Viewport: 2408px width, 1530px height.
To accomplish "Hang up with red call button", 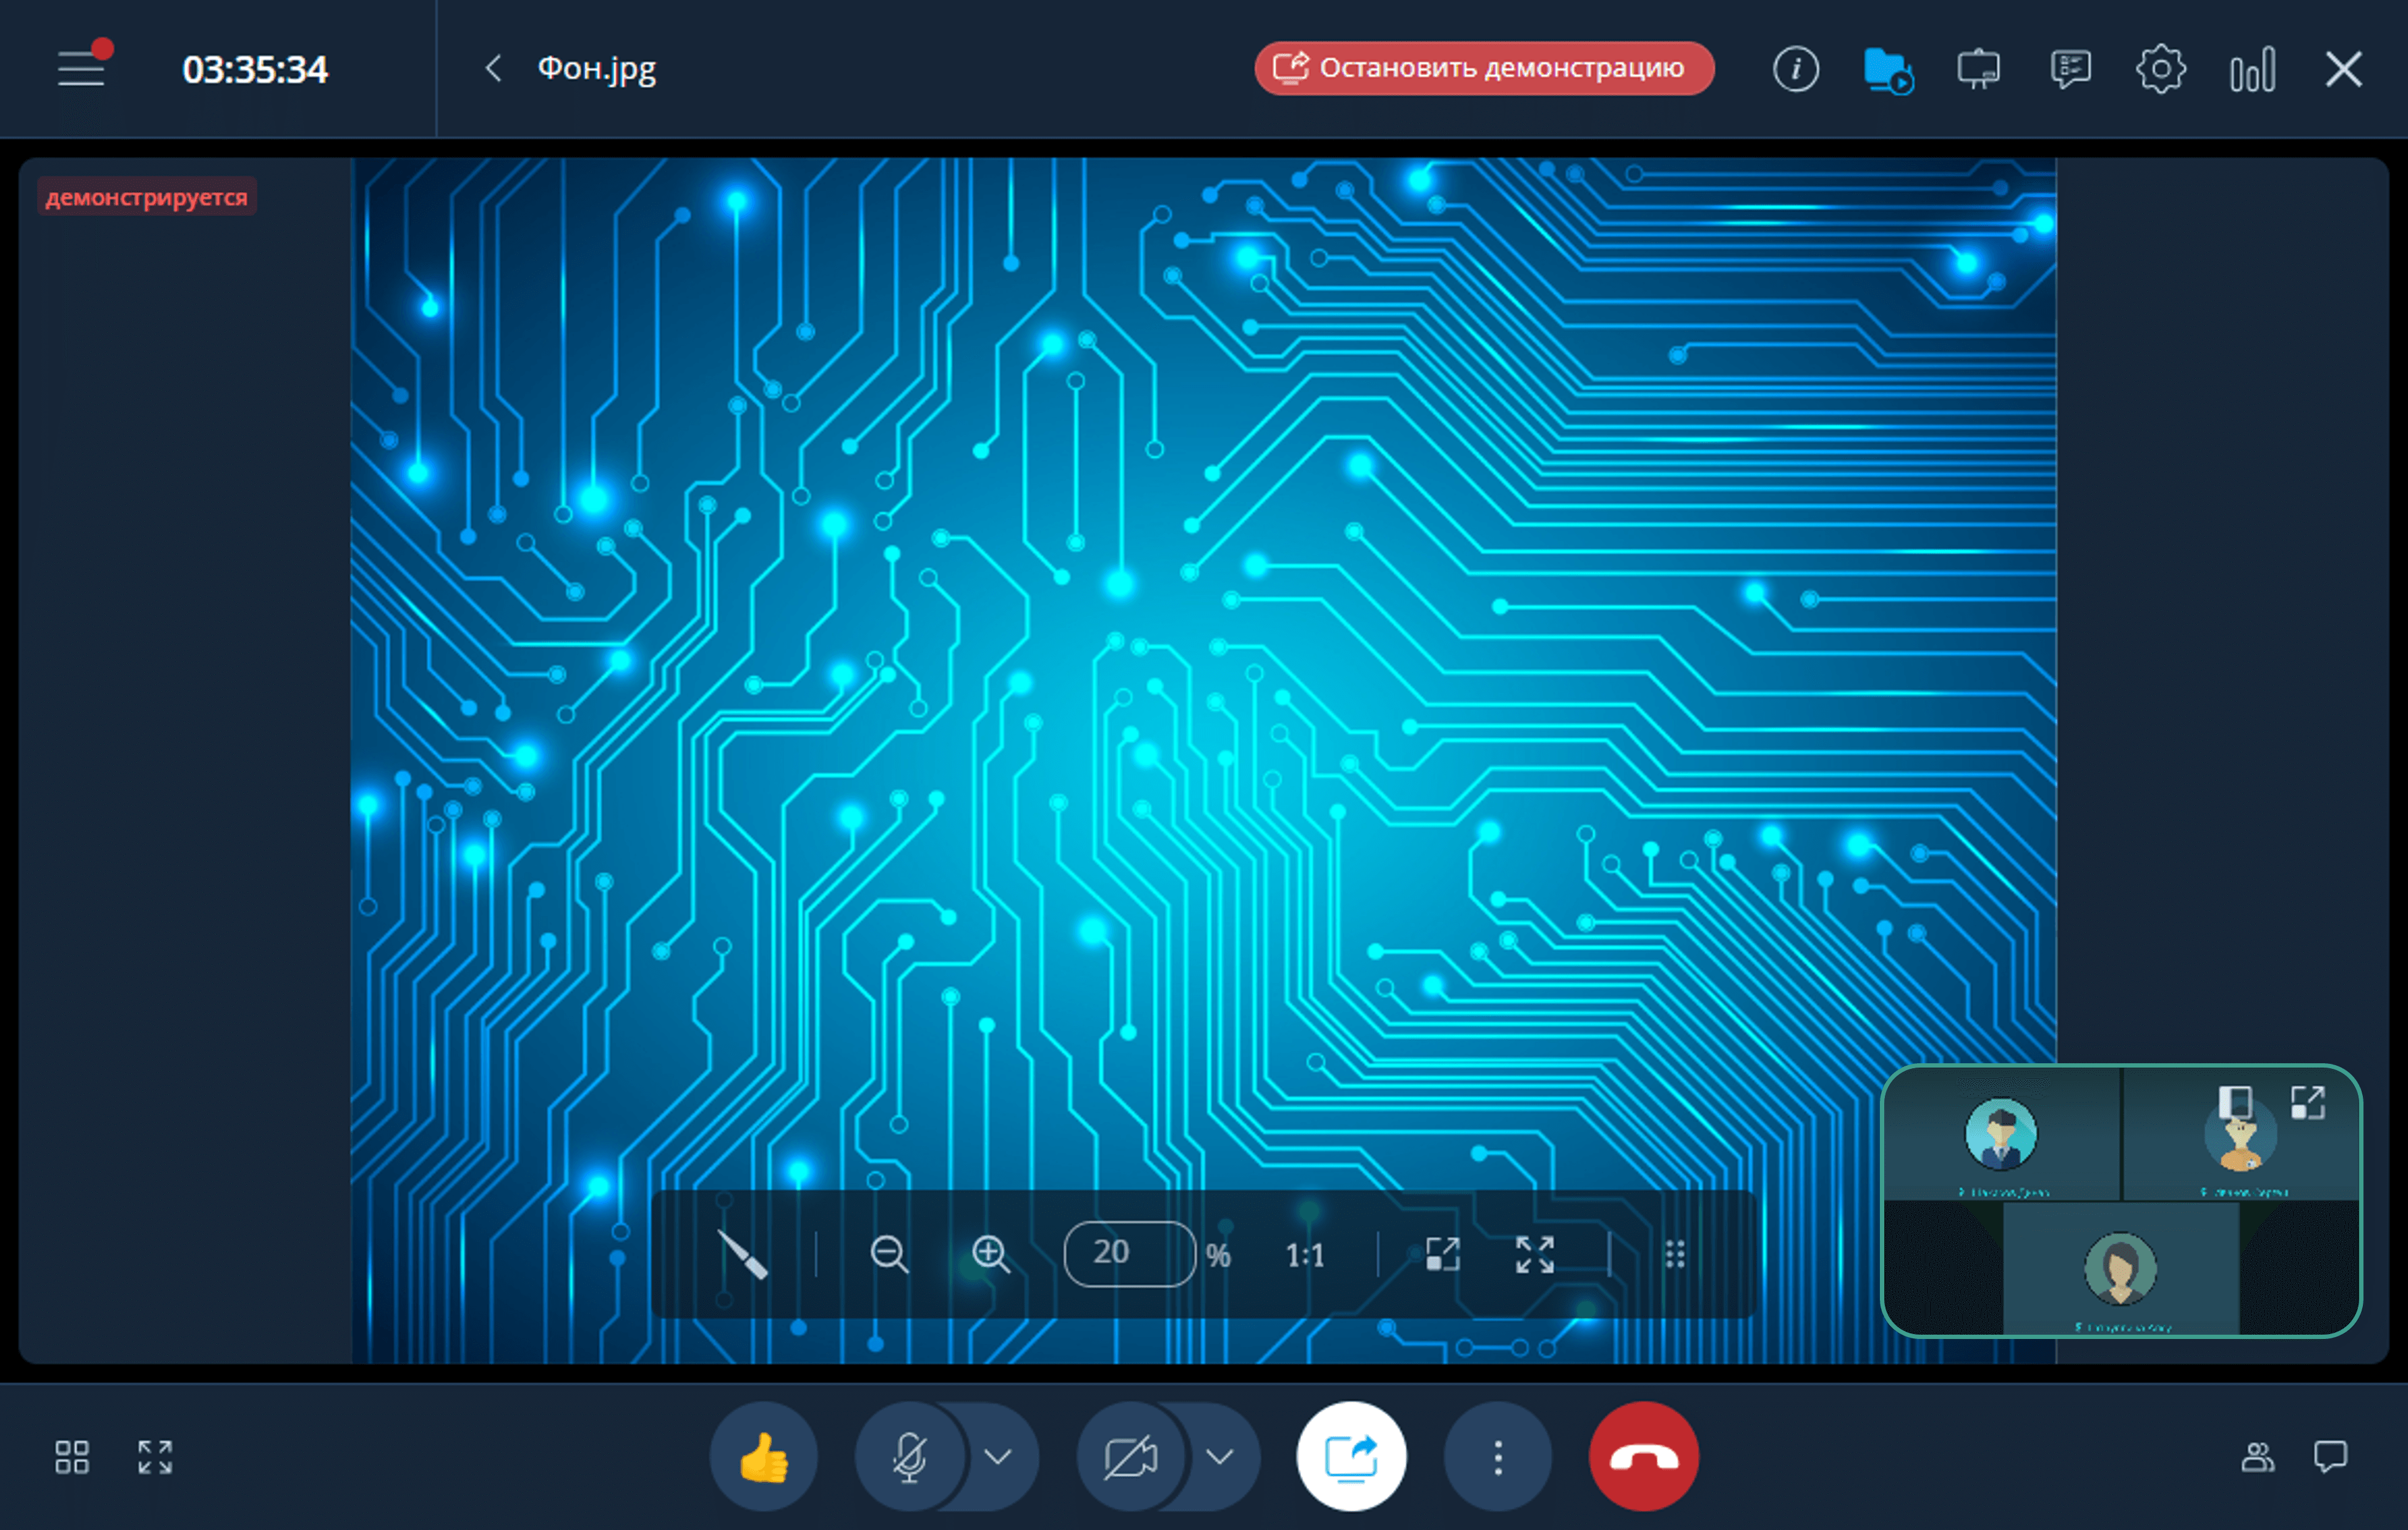I will click(x=1643, y=1457).
